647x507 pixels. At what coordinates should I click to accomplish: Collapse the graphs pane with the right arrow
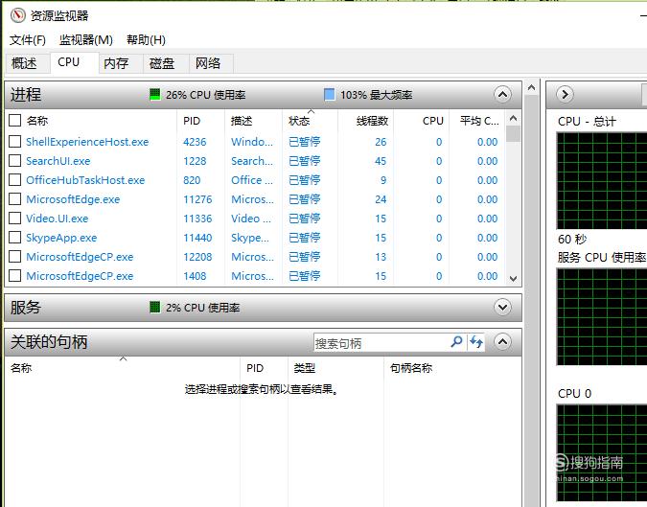click(565, 95)
